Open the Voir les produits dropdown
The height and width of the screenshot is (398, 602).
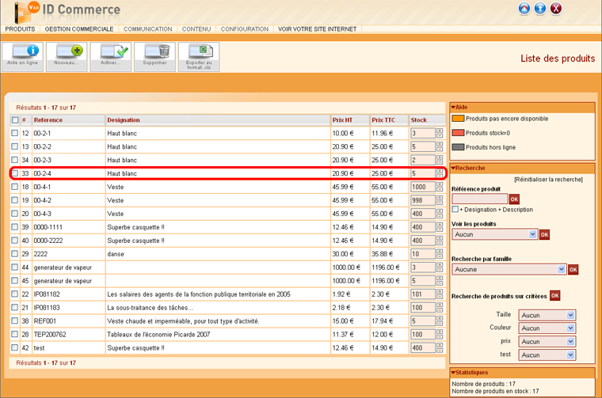495,235
